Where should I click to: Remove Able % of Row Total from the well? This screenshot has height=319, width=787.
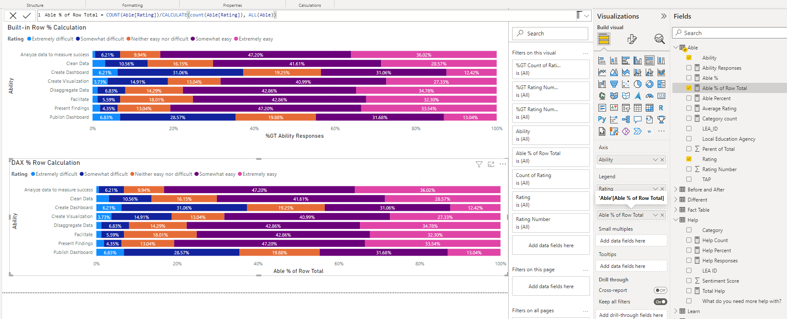(662, 215)
